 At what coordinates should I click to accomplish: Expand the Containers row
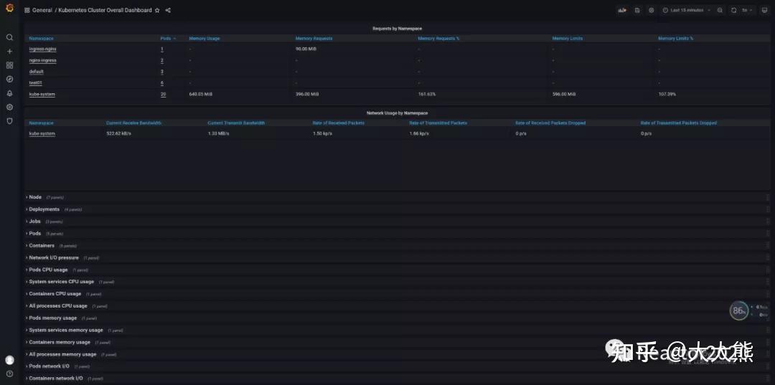coord(42,245)
